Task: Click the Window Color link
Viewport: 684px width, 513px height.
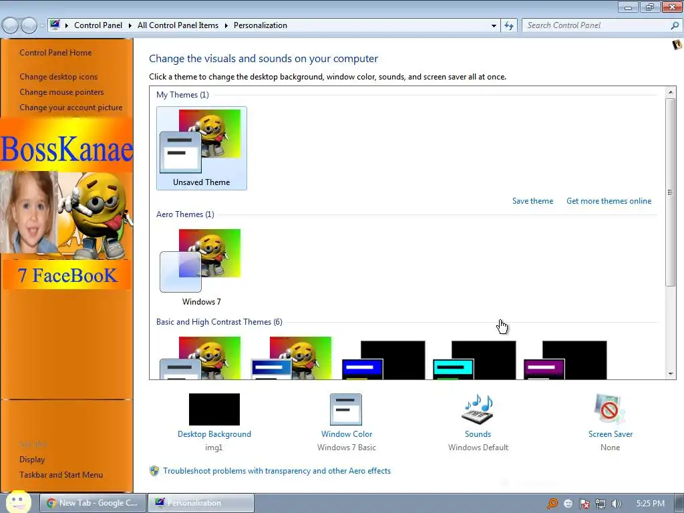Action: pyautogui.click(x=347, y=434)
